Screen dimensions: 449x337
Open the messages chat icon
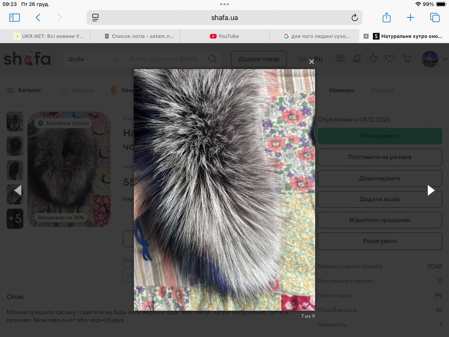pos(340,59)
